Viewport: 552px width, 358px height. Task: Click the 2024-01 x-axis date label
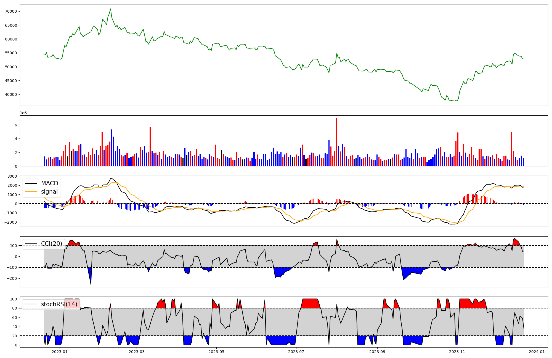(x=537, y=352)
